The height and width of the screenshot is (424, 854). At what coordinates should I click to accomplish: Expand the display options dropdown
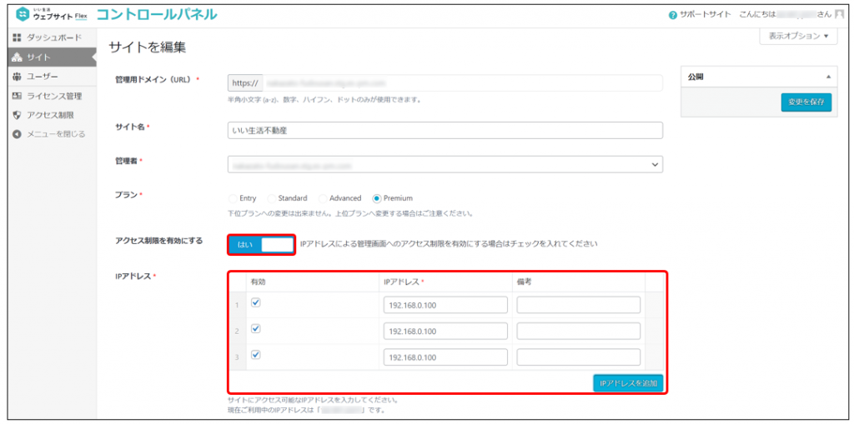tap(798, 37)
